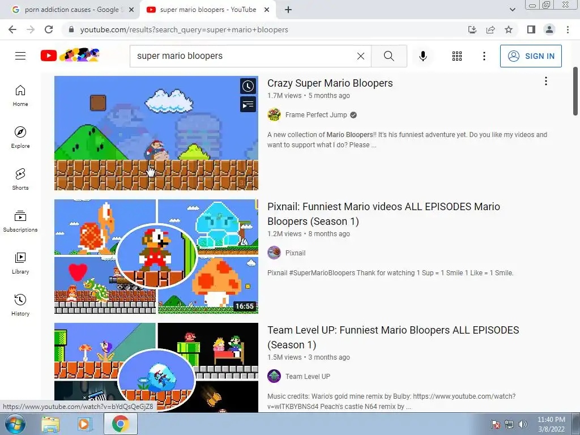Open Crazy Super Mario Bloopers thumbnail
Image resolution: width=580 pixels, height=435 pixels.
point(156,133)
